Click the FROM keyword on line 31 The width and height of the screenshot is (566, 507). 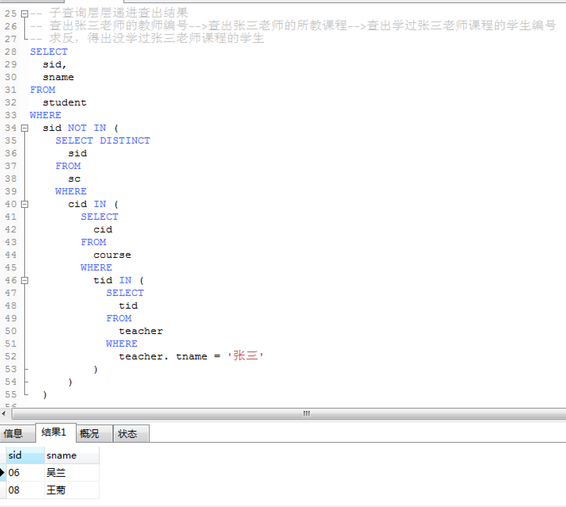point(43,90)
